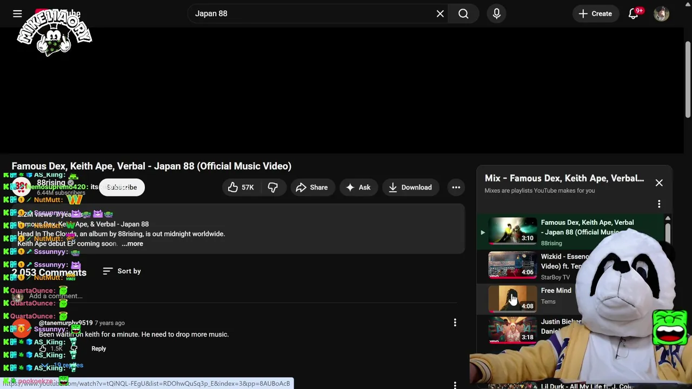Expand the description with ...more
This screenshot has width=692, height=389.
132,244
